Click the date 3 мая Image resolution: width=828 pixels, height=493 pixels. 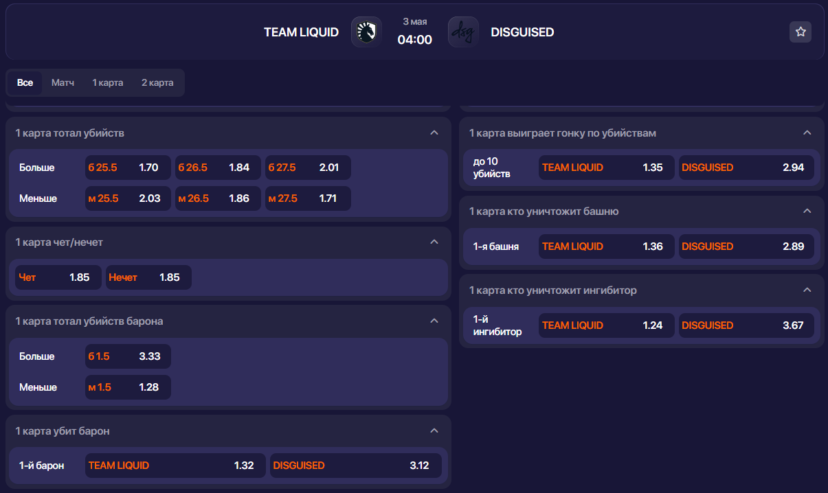pos(415,22)
